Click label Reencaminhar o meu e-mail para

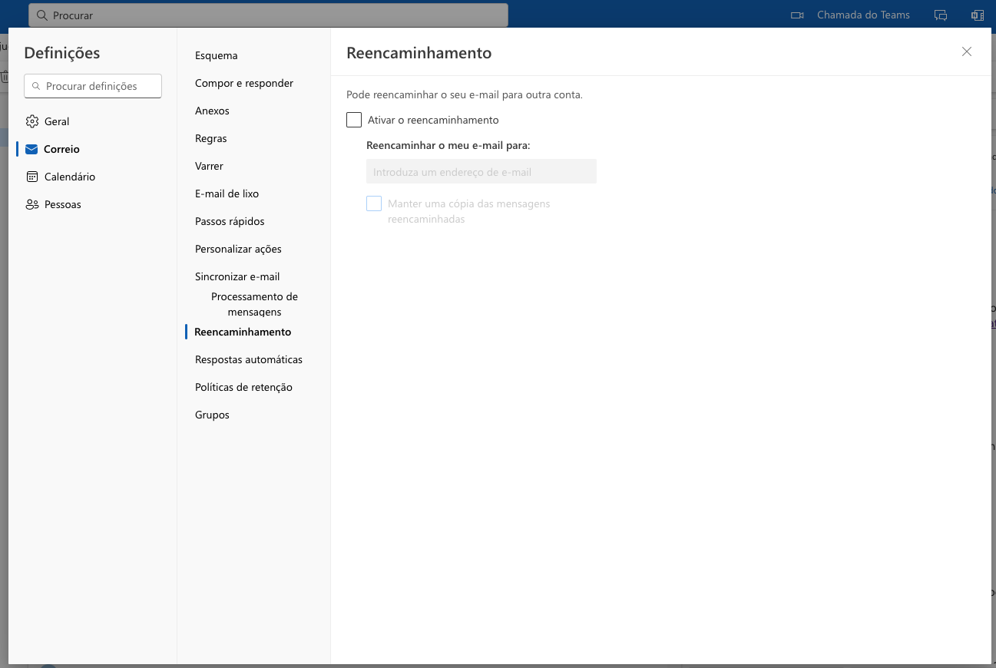click(x=448, y=145)
